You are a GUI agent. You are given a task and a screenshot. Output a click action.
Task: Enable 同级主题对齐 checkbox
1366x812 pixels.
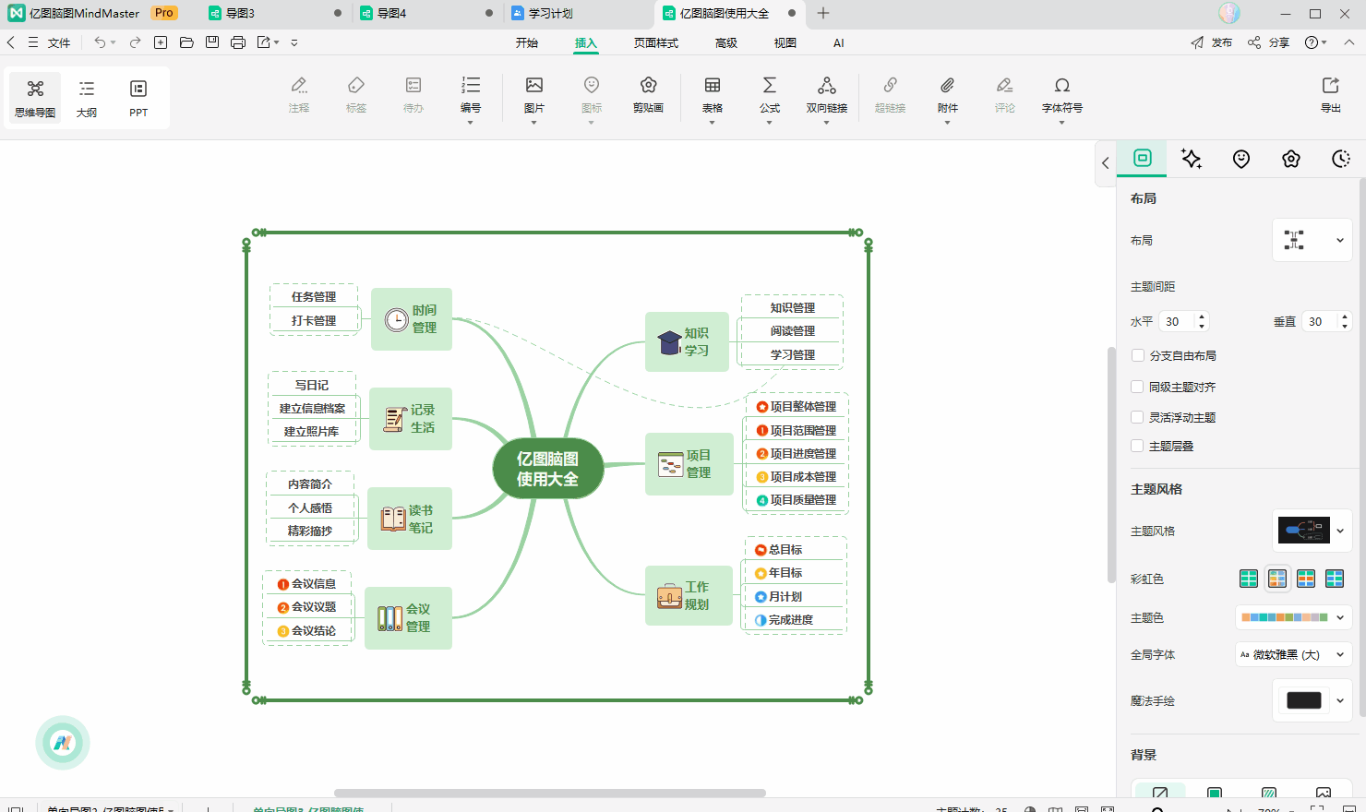pos(1137,387)
